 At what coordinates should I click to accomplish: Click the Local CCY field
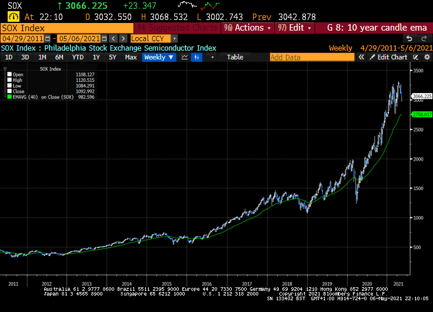tap(151, 39)
